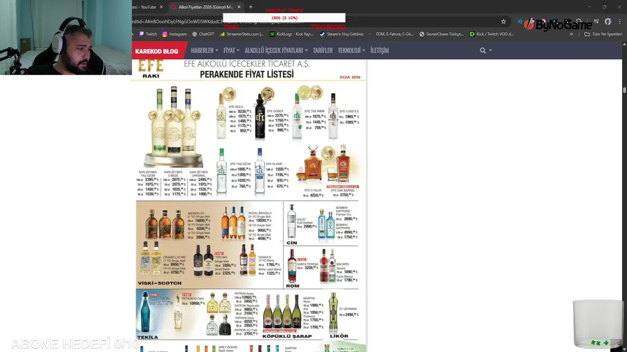Expand the caret beside the search icon

tap(490, 51)
